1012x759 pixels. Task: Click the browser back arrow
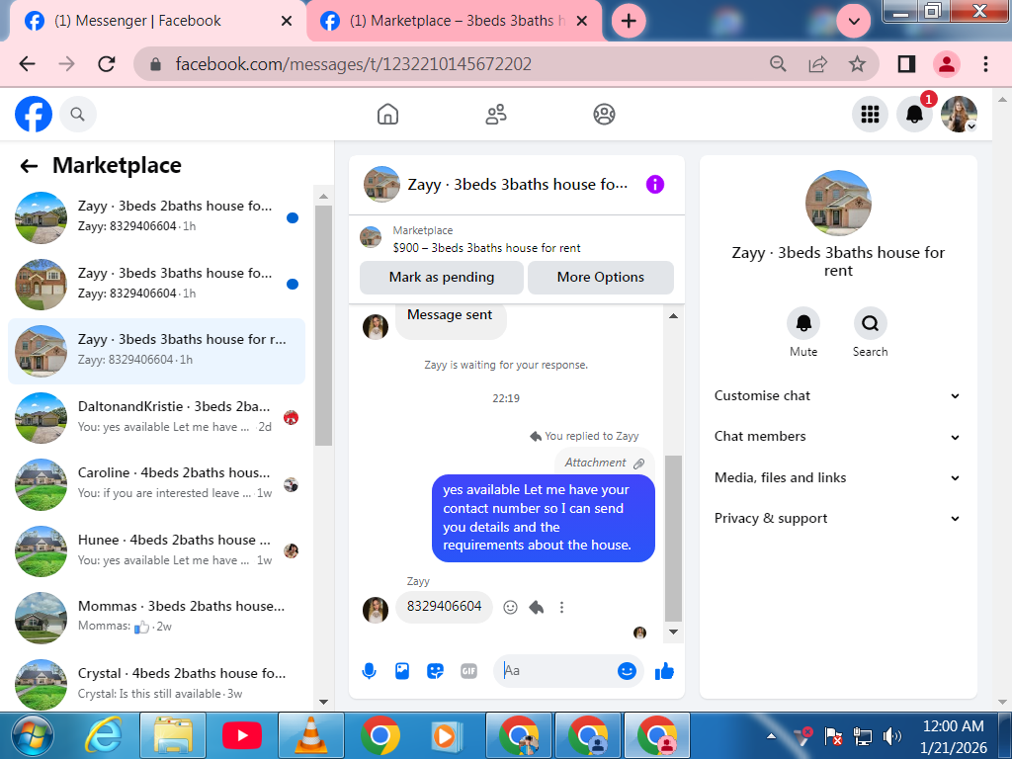27,64
